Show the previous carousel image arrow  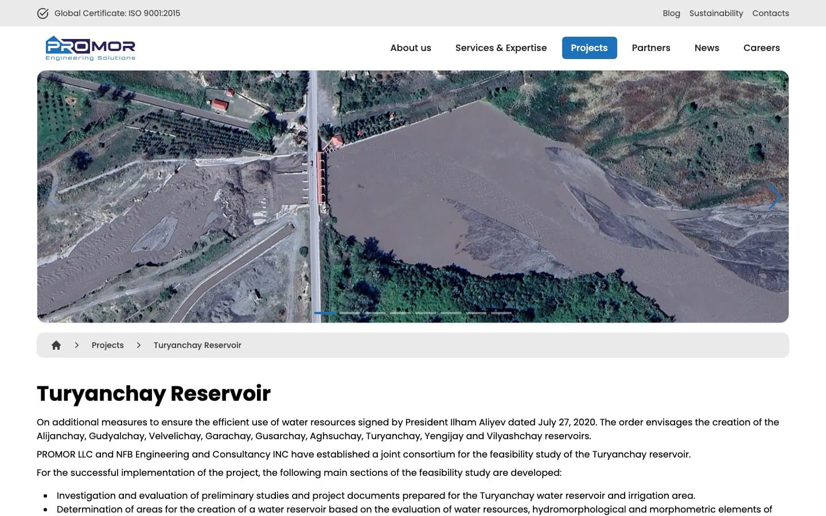51,197
